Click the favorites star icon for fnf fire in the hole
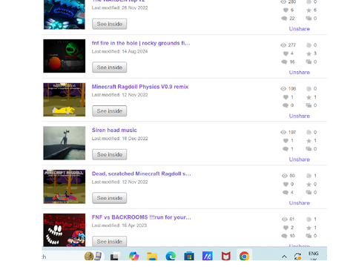The width and height of the screenshot is (356, 267). 309,53
